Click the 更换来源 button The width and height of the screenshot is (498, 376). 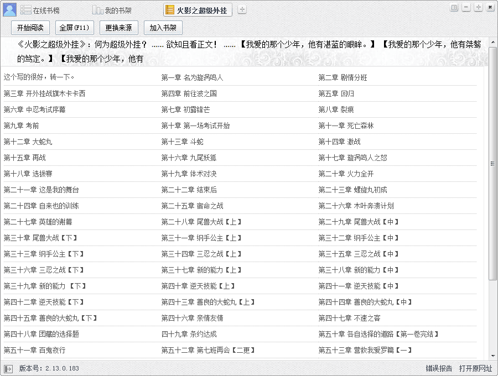[x=119, y=28]
